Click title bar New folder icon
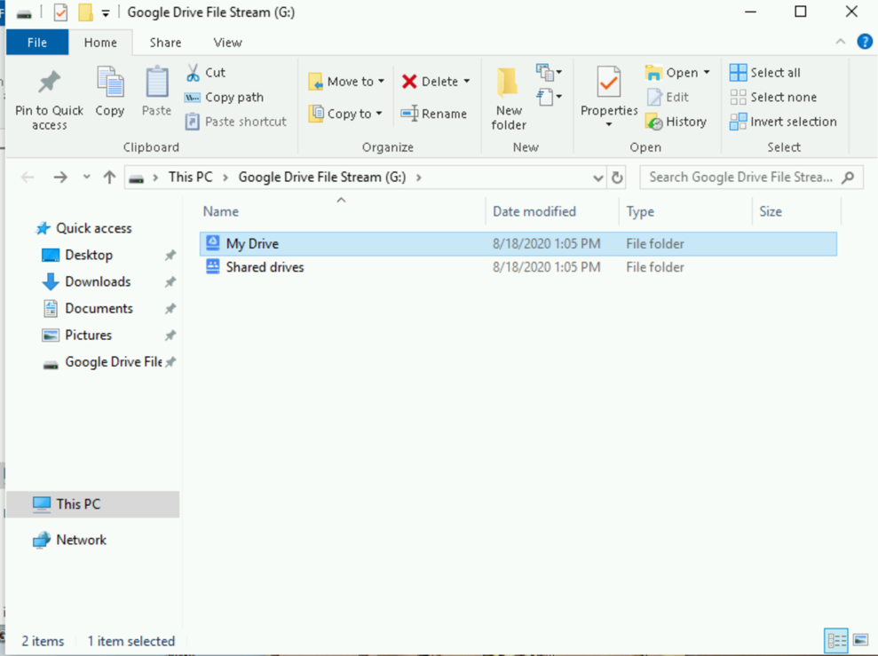This screenshot has height=656, width=878. coord(86,12)
